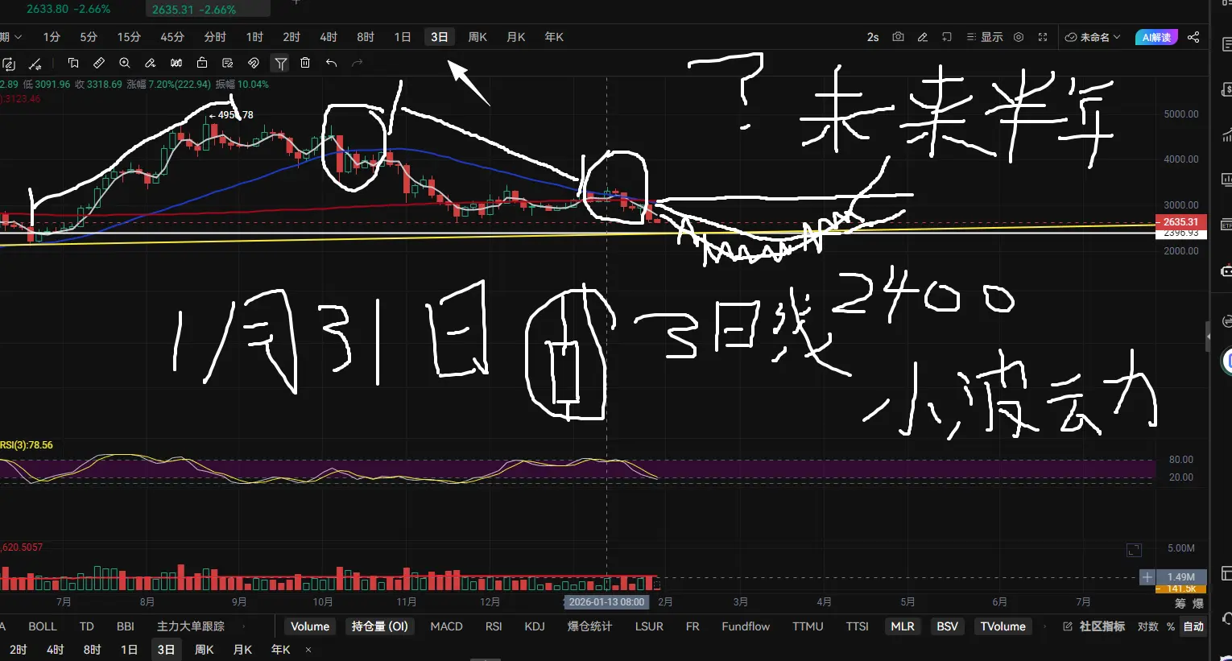Switch to the 1分 timeframe

(x=52, y=37)
